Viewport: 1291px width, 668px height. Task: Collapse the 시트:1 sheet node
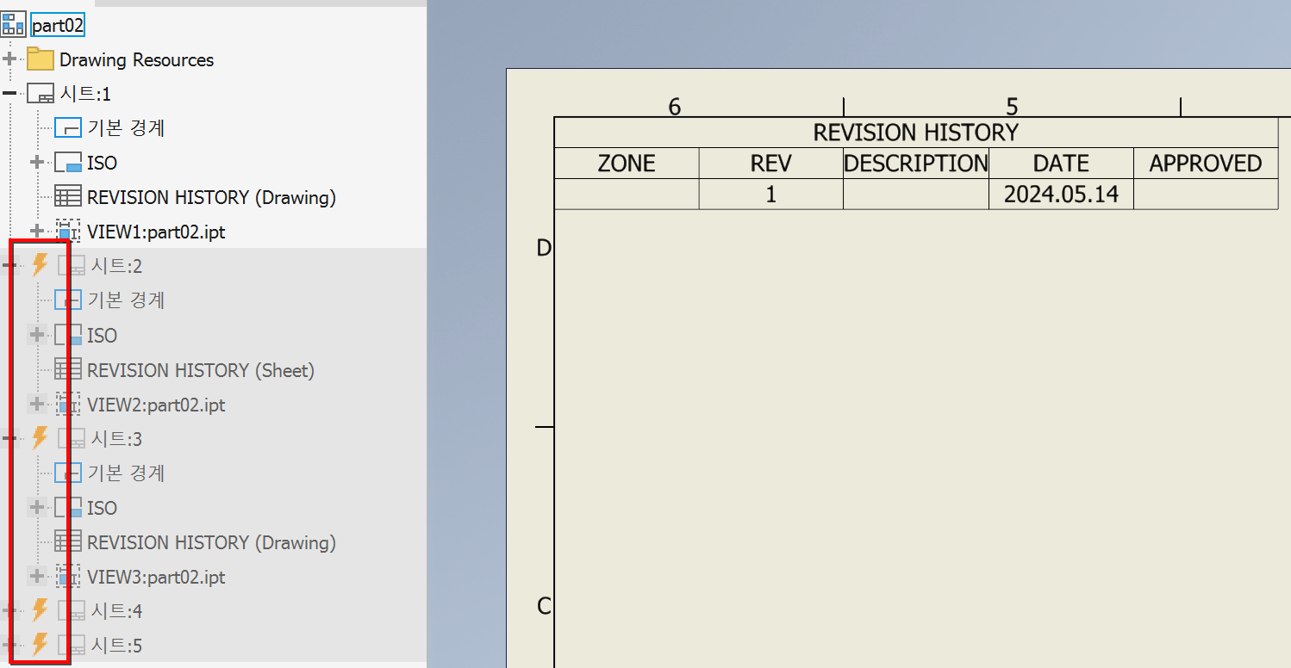point(8,93)
